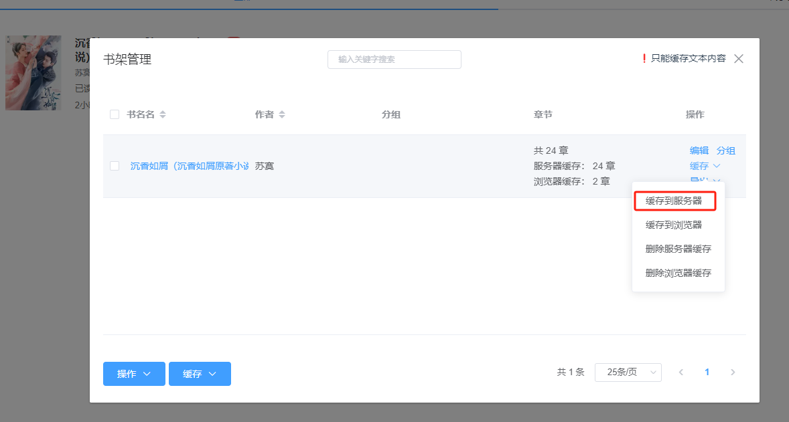789x422 pixels.
Task: Click the red exclamation warning icon
Action: (x=644, y=59)
